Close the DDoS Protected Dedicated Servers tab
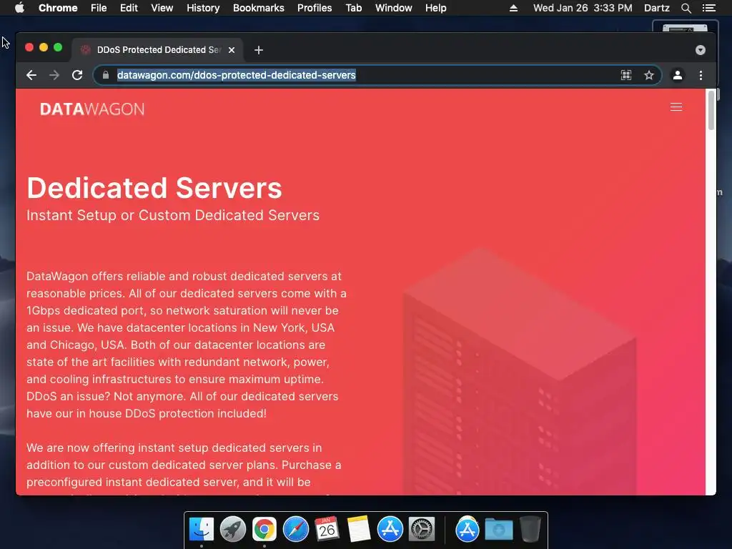732x549 pixels. pos(232,50)
